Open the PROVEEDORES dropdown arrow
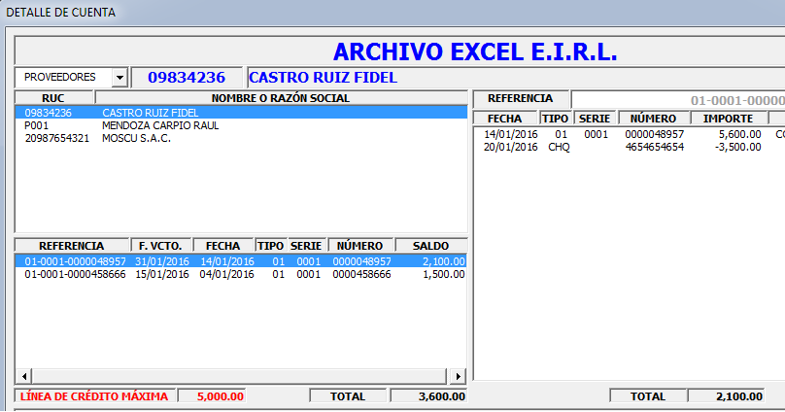This screenshot has height=412, width=785. pos(119,78)
